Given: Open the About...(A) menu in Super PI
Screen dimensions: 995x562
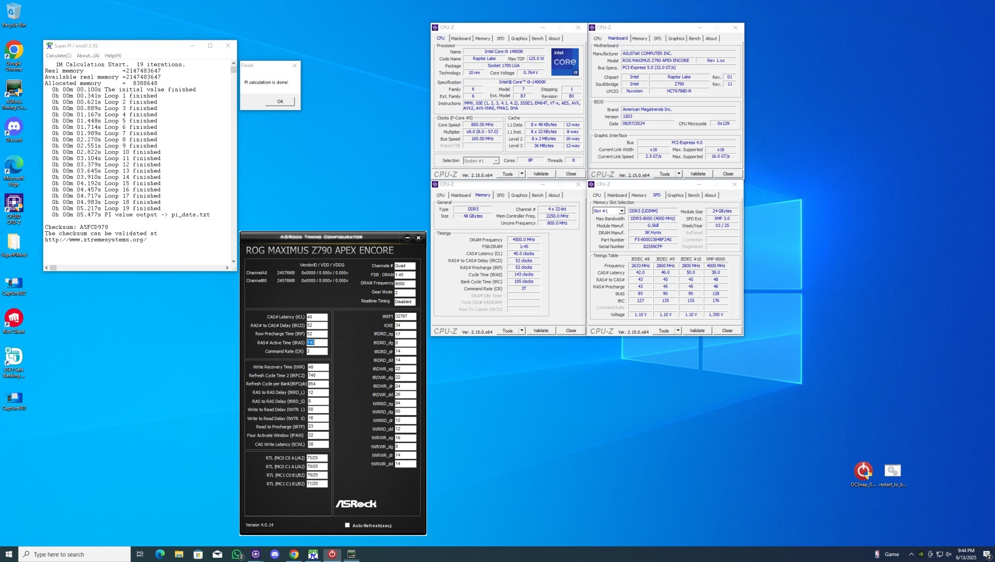Looking at the screenshot, I should (x=88, y=56).
